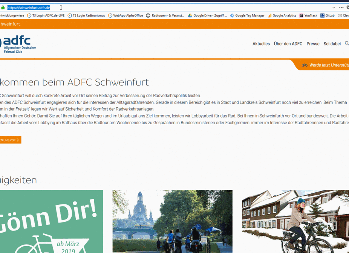Expand the address bar suggestions chevron
This screenshot has width=349, height=253.
tap(333, 7)
